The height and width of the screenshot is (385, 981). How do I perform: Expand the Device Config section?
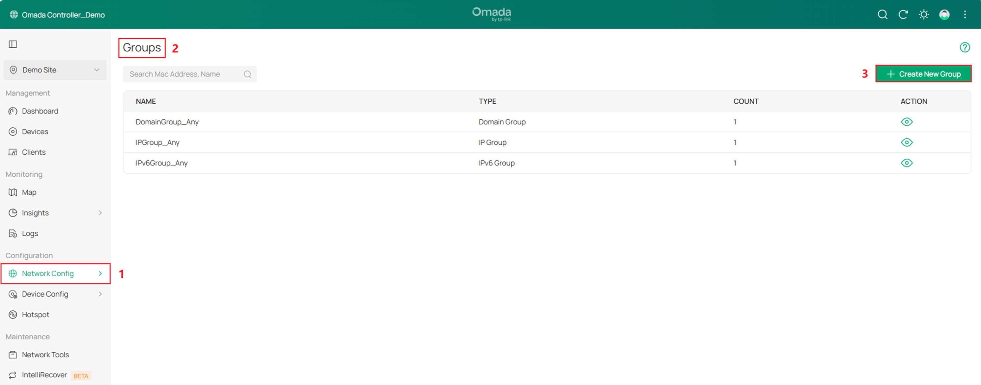100,294
